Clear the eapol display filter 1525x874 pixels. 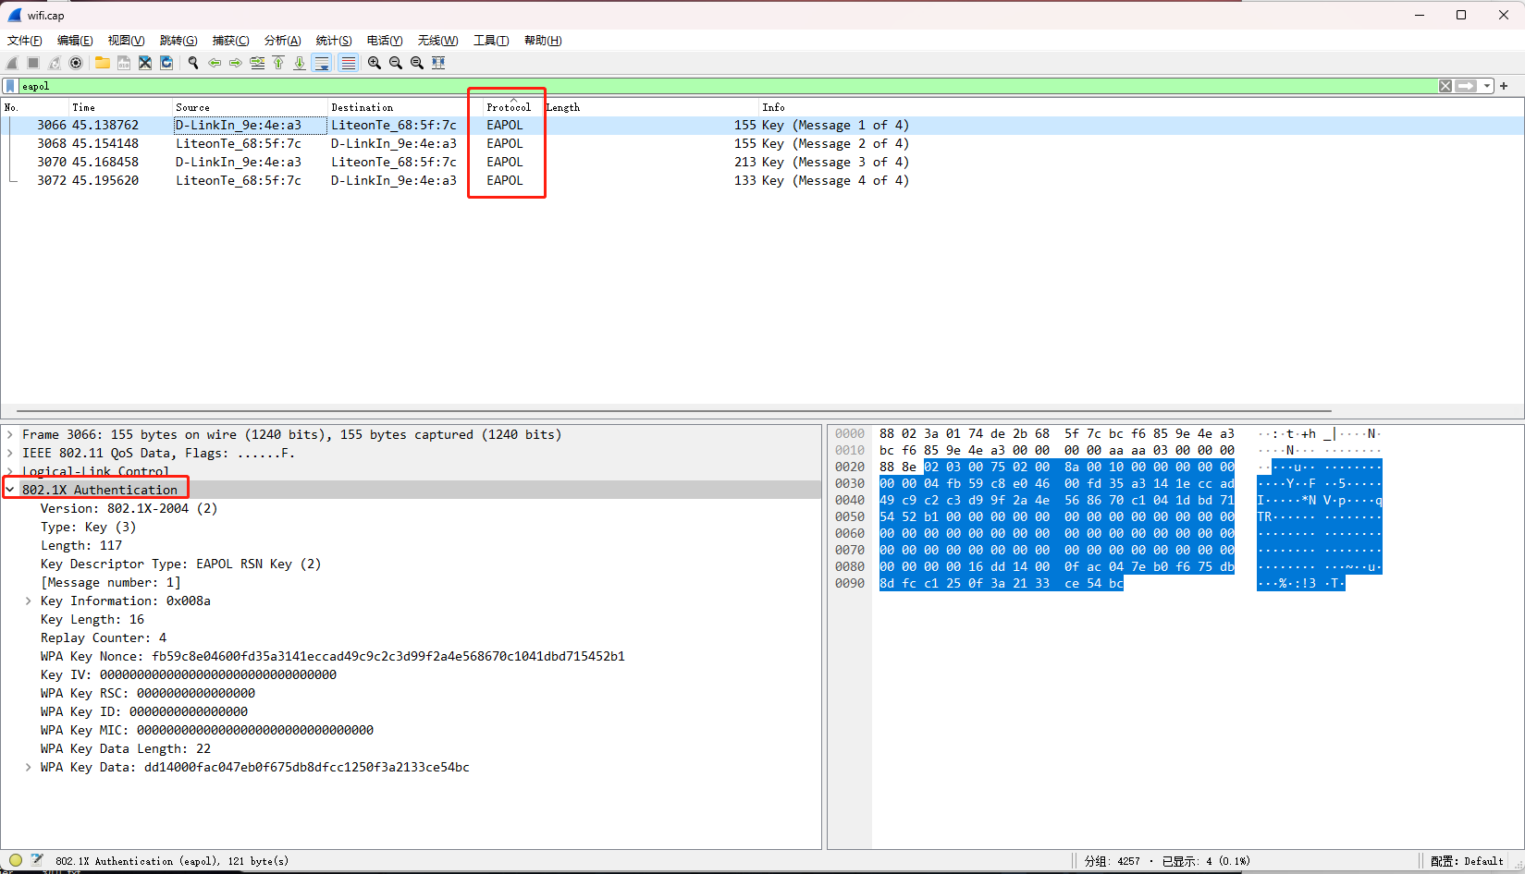click(1445, 86)
